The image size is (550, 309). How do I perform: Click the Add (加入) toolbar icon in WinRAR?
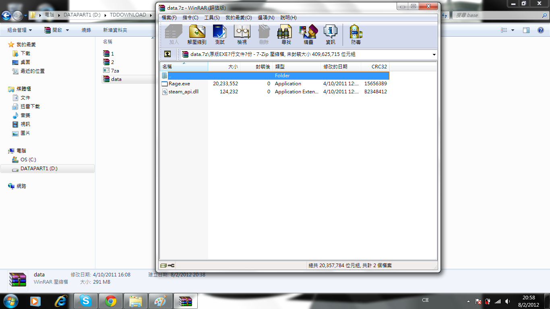[174, 35]
